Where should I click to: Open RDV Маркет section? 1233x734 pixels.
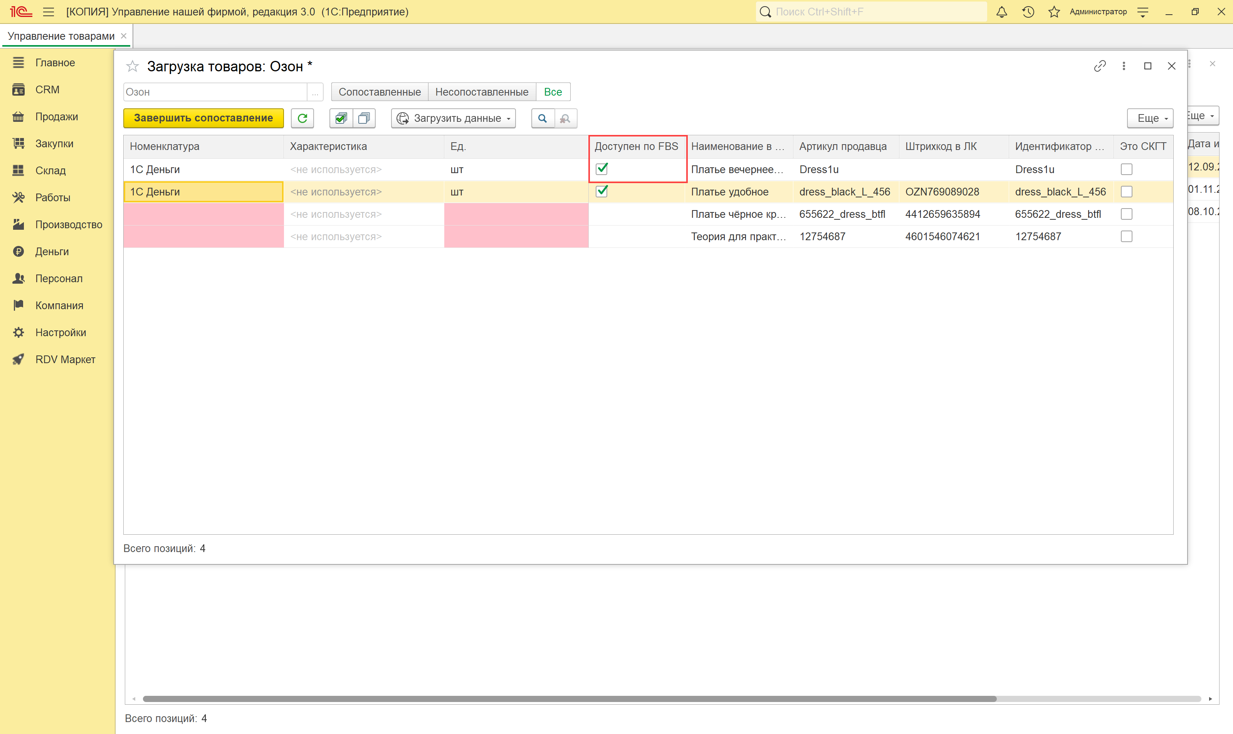tap(65, 360)
